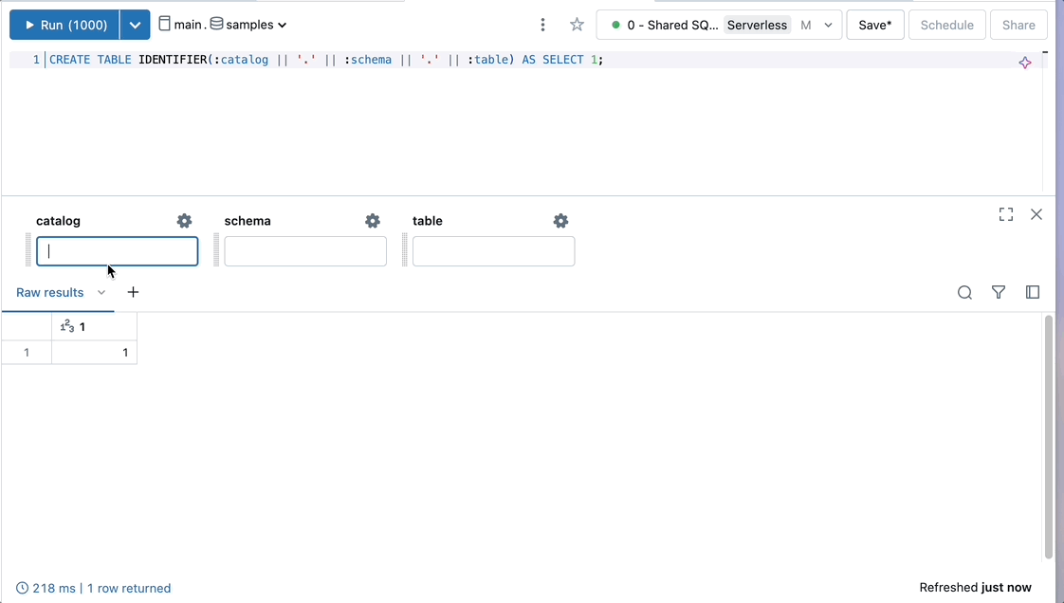Share the query using the Share button
Viewport: 1064px width, 603px height.
[x=1018, y=25]
